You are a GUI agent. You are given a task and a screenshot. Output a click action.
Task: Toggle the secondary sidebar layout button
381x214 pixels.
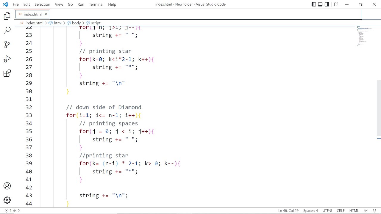(x=327, y=4)
